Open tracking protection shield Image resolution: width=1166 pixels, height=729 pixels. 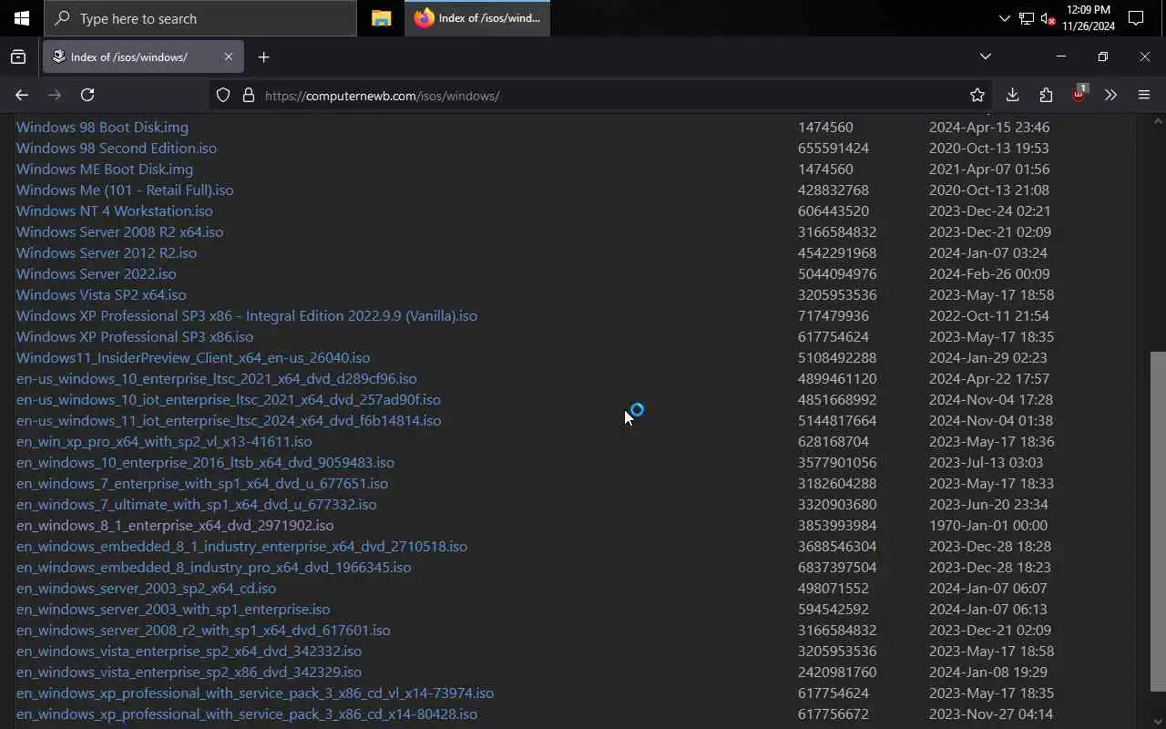tap(223, 95)
